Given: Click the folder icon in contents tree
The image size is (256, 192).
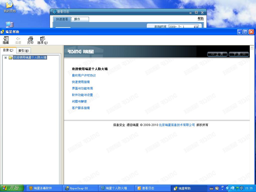Looking at the screenshot, I should click(10, 57).
